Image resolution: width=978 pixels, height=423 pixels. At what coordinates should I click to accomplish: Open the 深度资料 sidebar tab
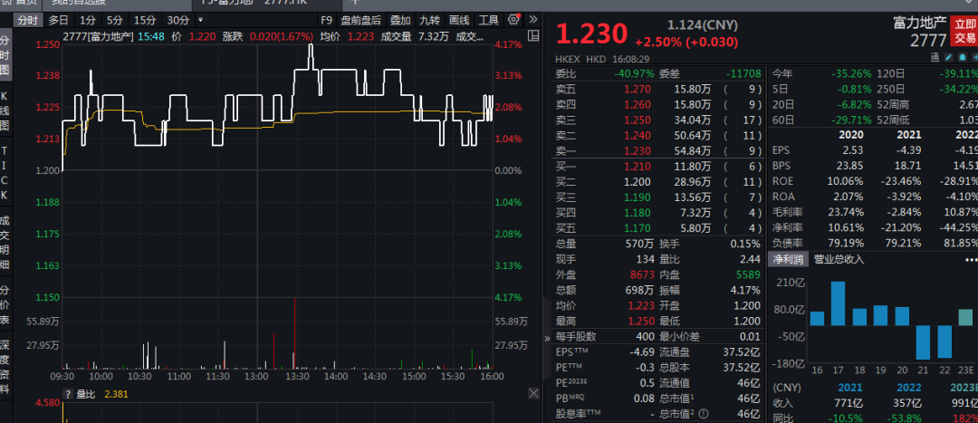pyautogui.click(x=5, y=368)
